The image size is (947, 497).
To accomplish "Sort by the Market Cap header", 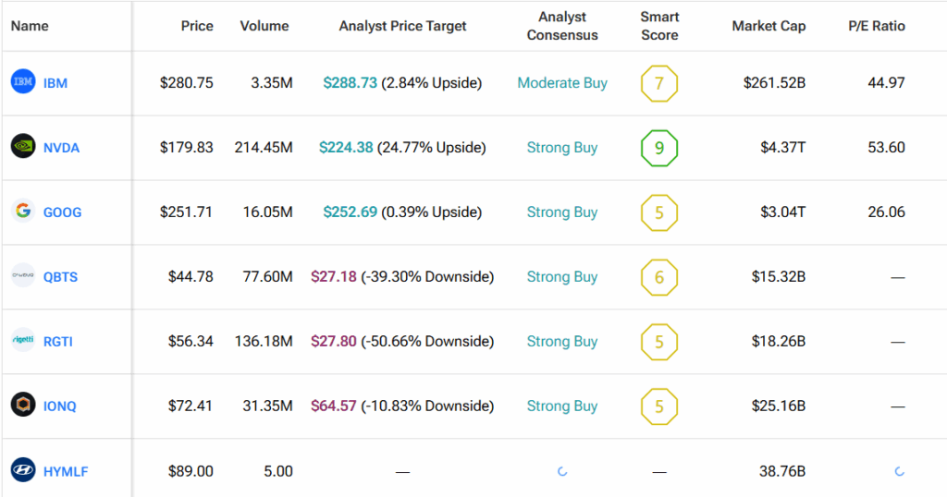I will pyautogui.click(x=769, y=26).
